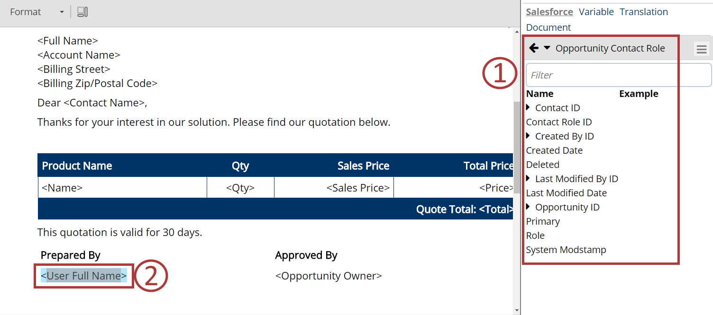The width and height of the screenshot is (713, 315).
Task: Select the Primary field from the list
Action: pos(543,221)
